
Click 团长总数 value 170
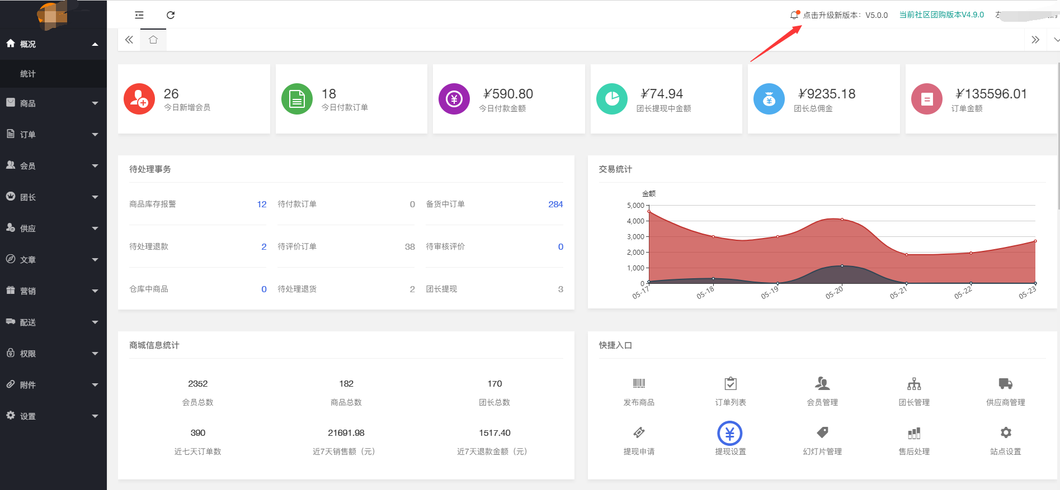494,384
